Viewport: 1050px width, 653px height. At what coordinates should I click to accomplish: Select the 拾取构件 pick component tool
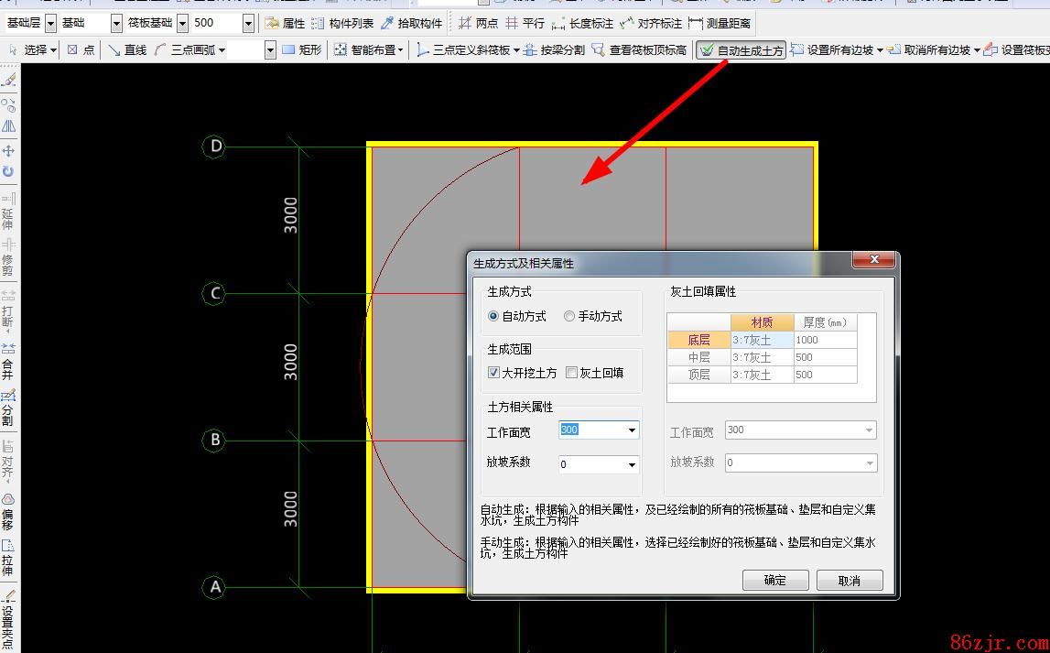click(x=411, y=23)
